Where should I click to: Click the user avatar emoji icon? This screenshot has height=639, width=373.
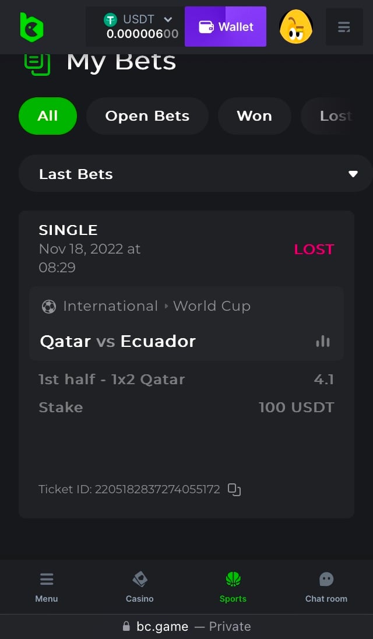(x=296, y=27)
